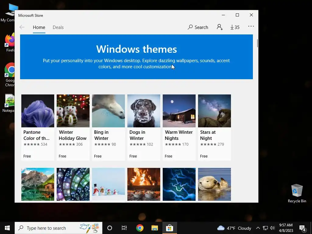Click the Windows Start button
The width and height of the screenshot is (312, 234).
(7, 228)
